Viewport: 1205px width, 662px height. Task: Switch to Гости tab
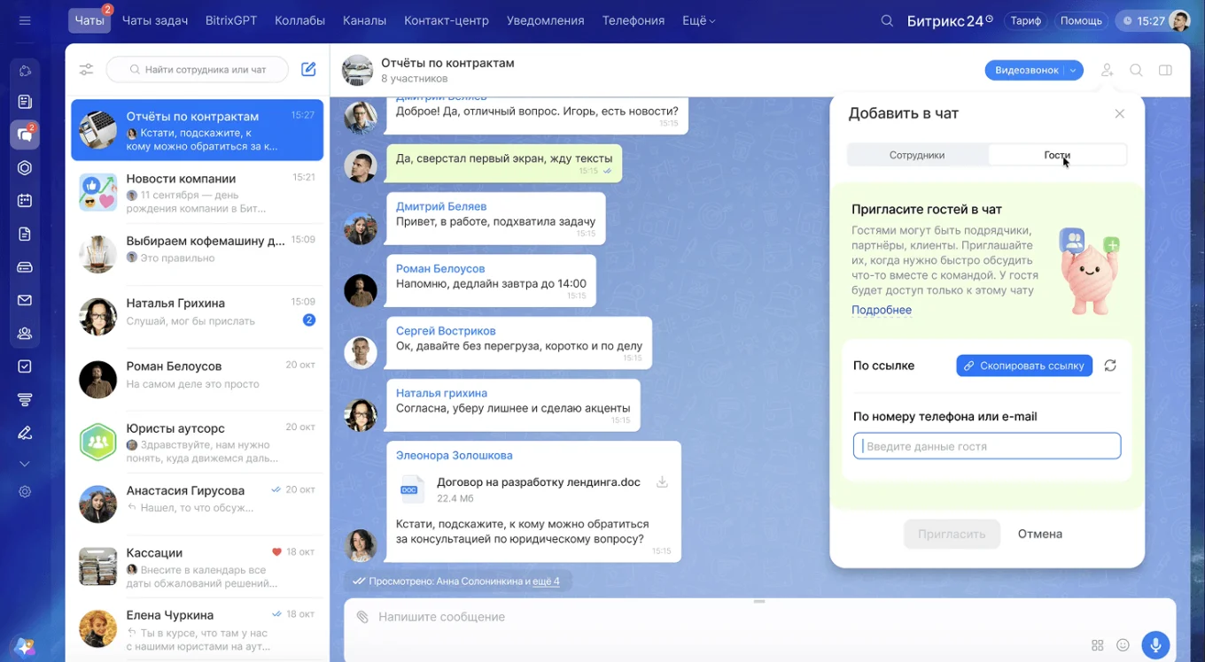(x=1057, y=155)
